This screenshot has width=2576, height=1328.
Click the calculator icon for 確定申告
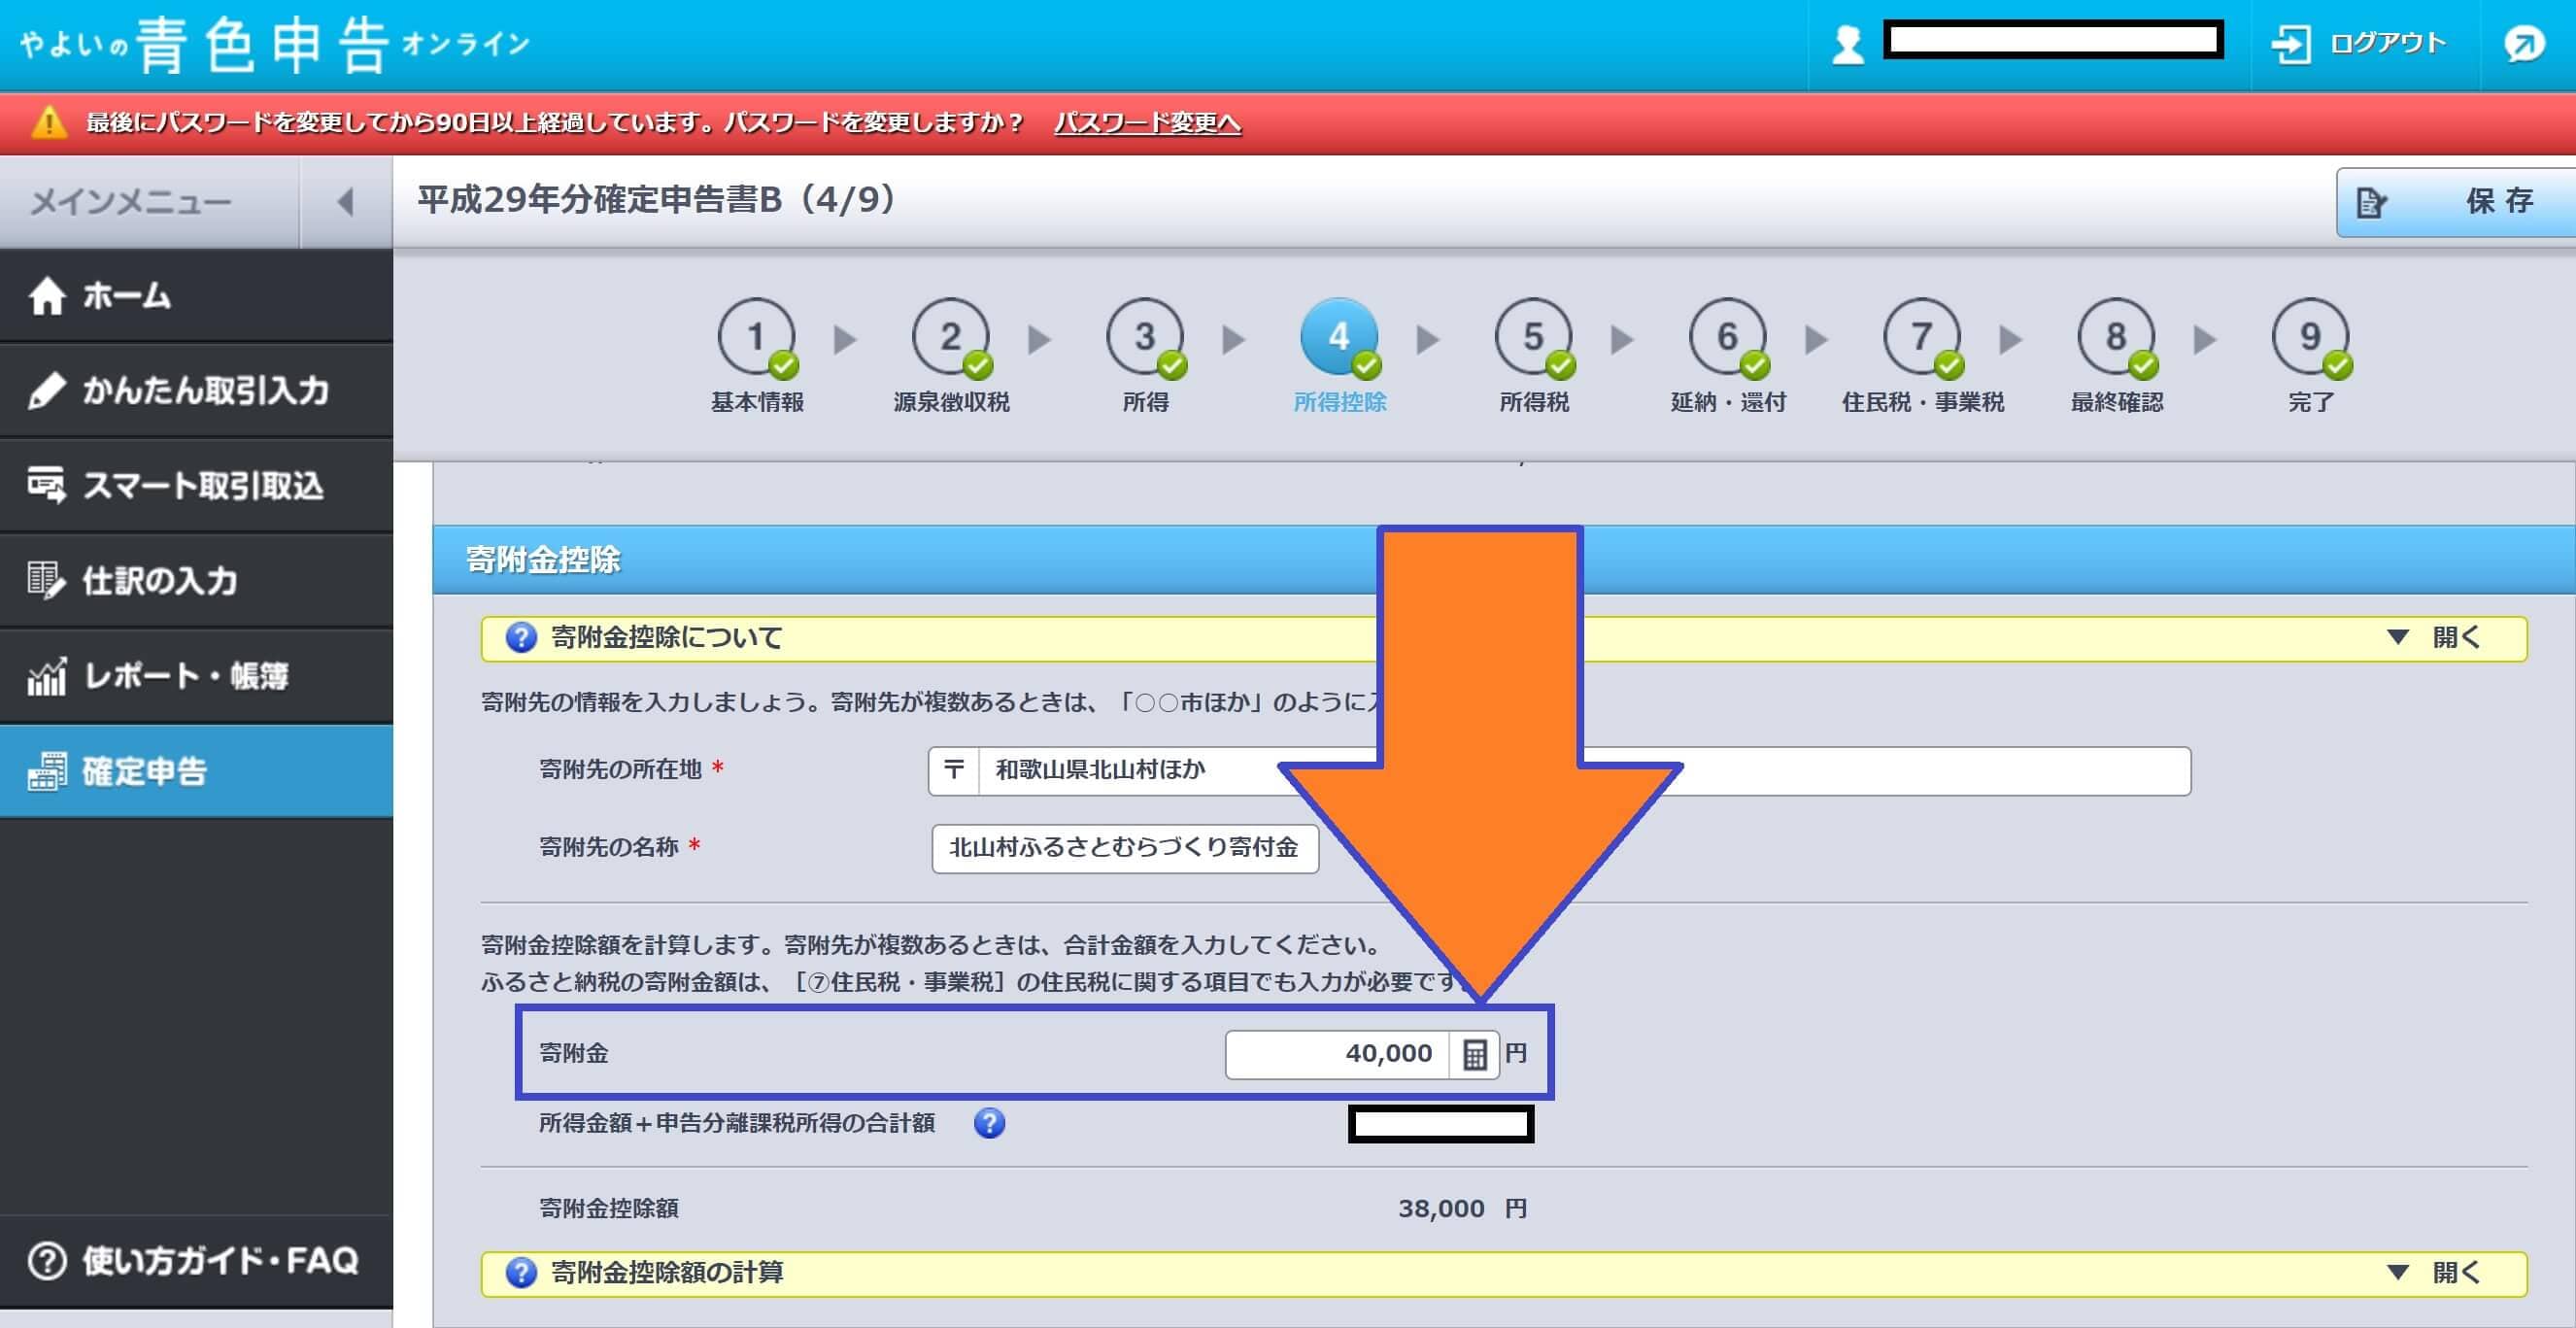[46, 771]
